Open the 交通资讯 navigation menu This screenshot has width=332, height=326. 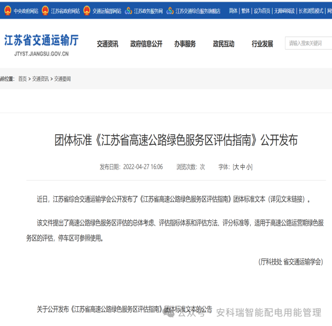click(x=107, y=44)
